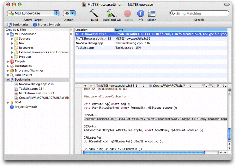Click the horizontal scrollbar in the editor
236x167 pixels.
(x=144, y=152)
